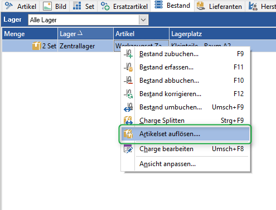Click the Artikel tab icon
This screenshot has width=276, height=210.
pos(9,6)
